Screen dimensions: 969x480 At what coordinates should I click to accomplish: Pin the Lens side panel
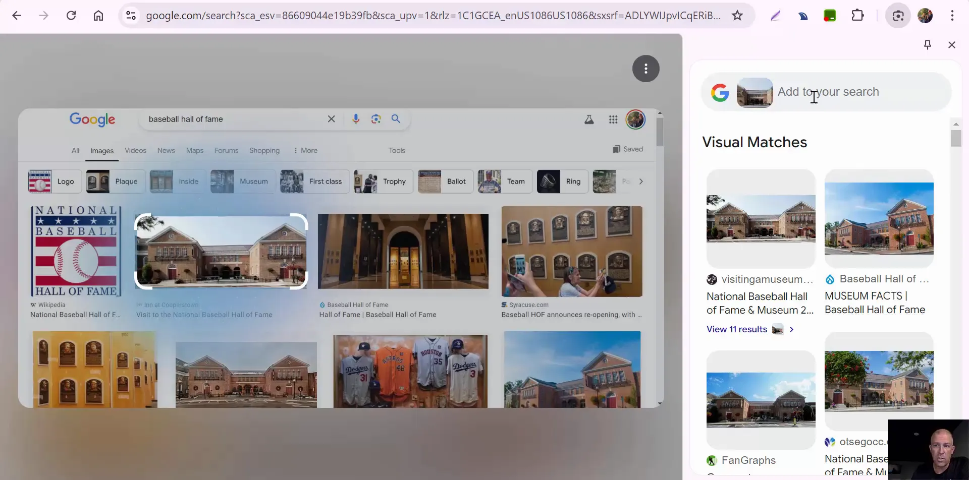click(928, 45)
